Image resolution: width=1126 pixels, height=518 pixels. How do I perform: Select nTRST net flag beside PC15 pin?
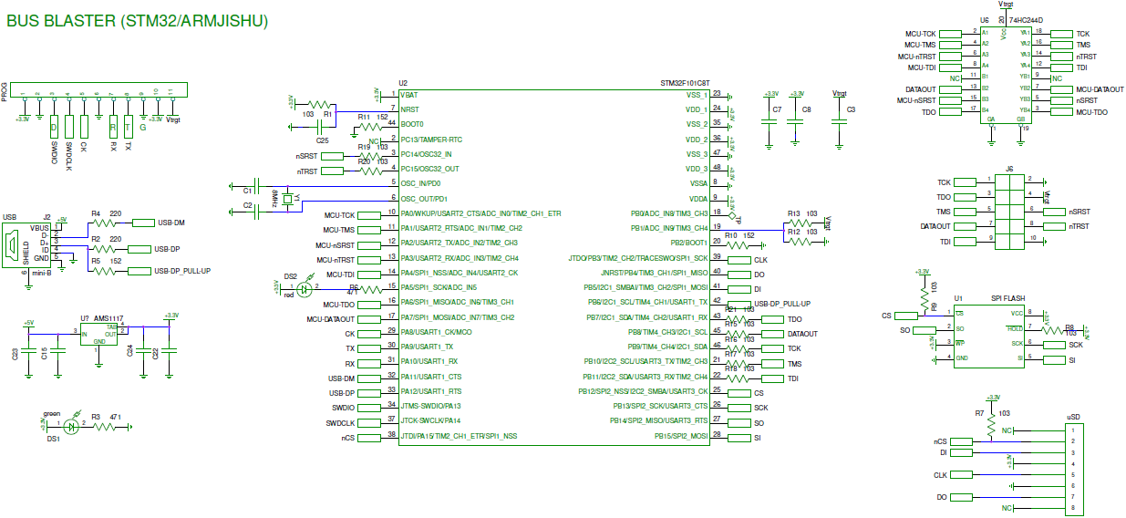pos(332,171)
